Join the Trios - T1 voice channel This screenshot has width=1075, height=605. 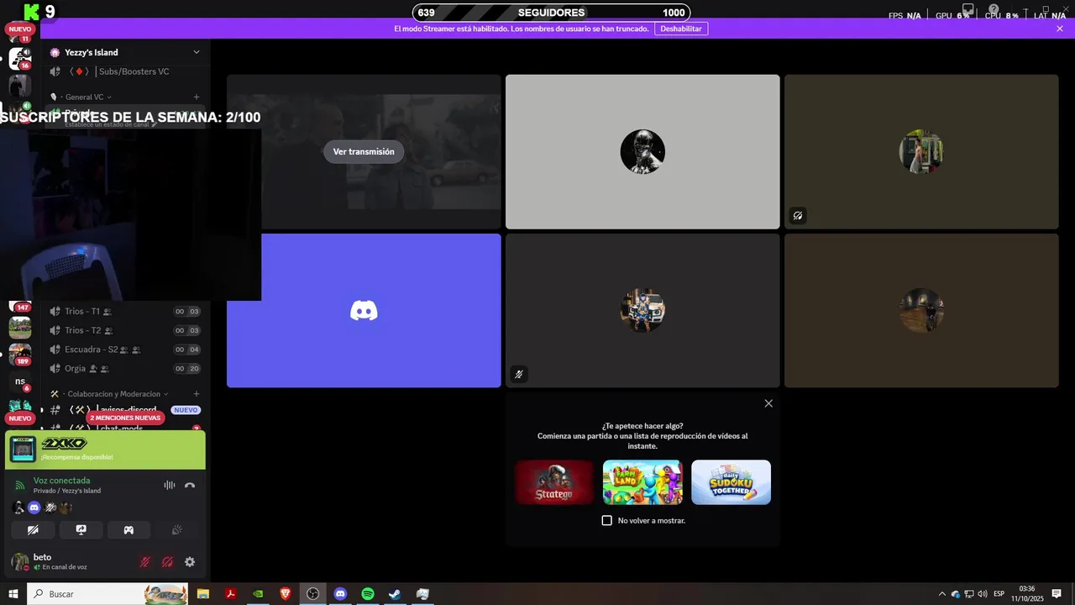tap(124, 312)
